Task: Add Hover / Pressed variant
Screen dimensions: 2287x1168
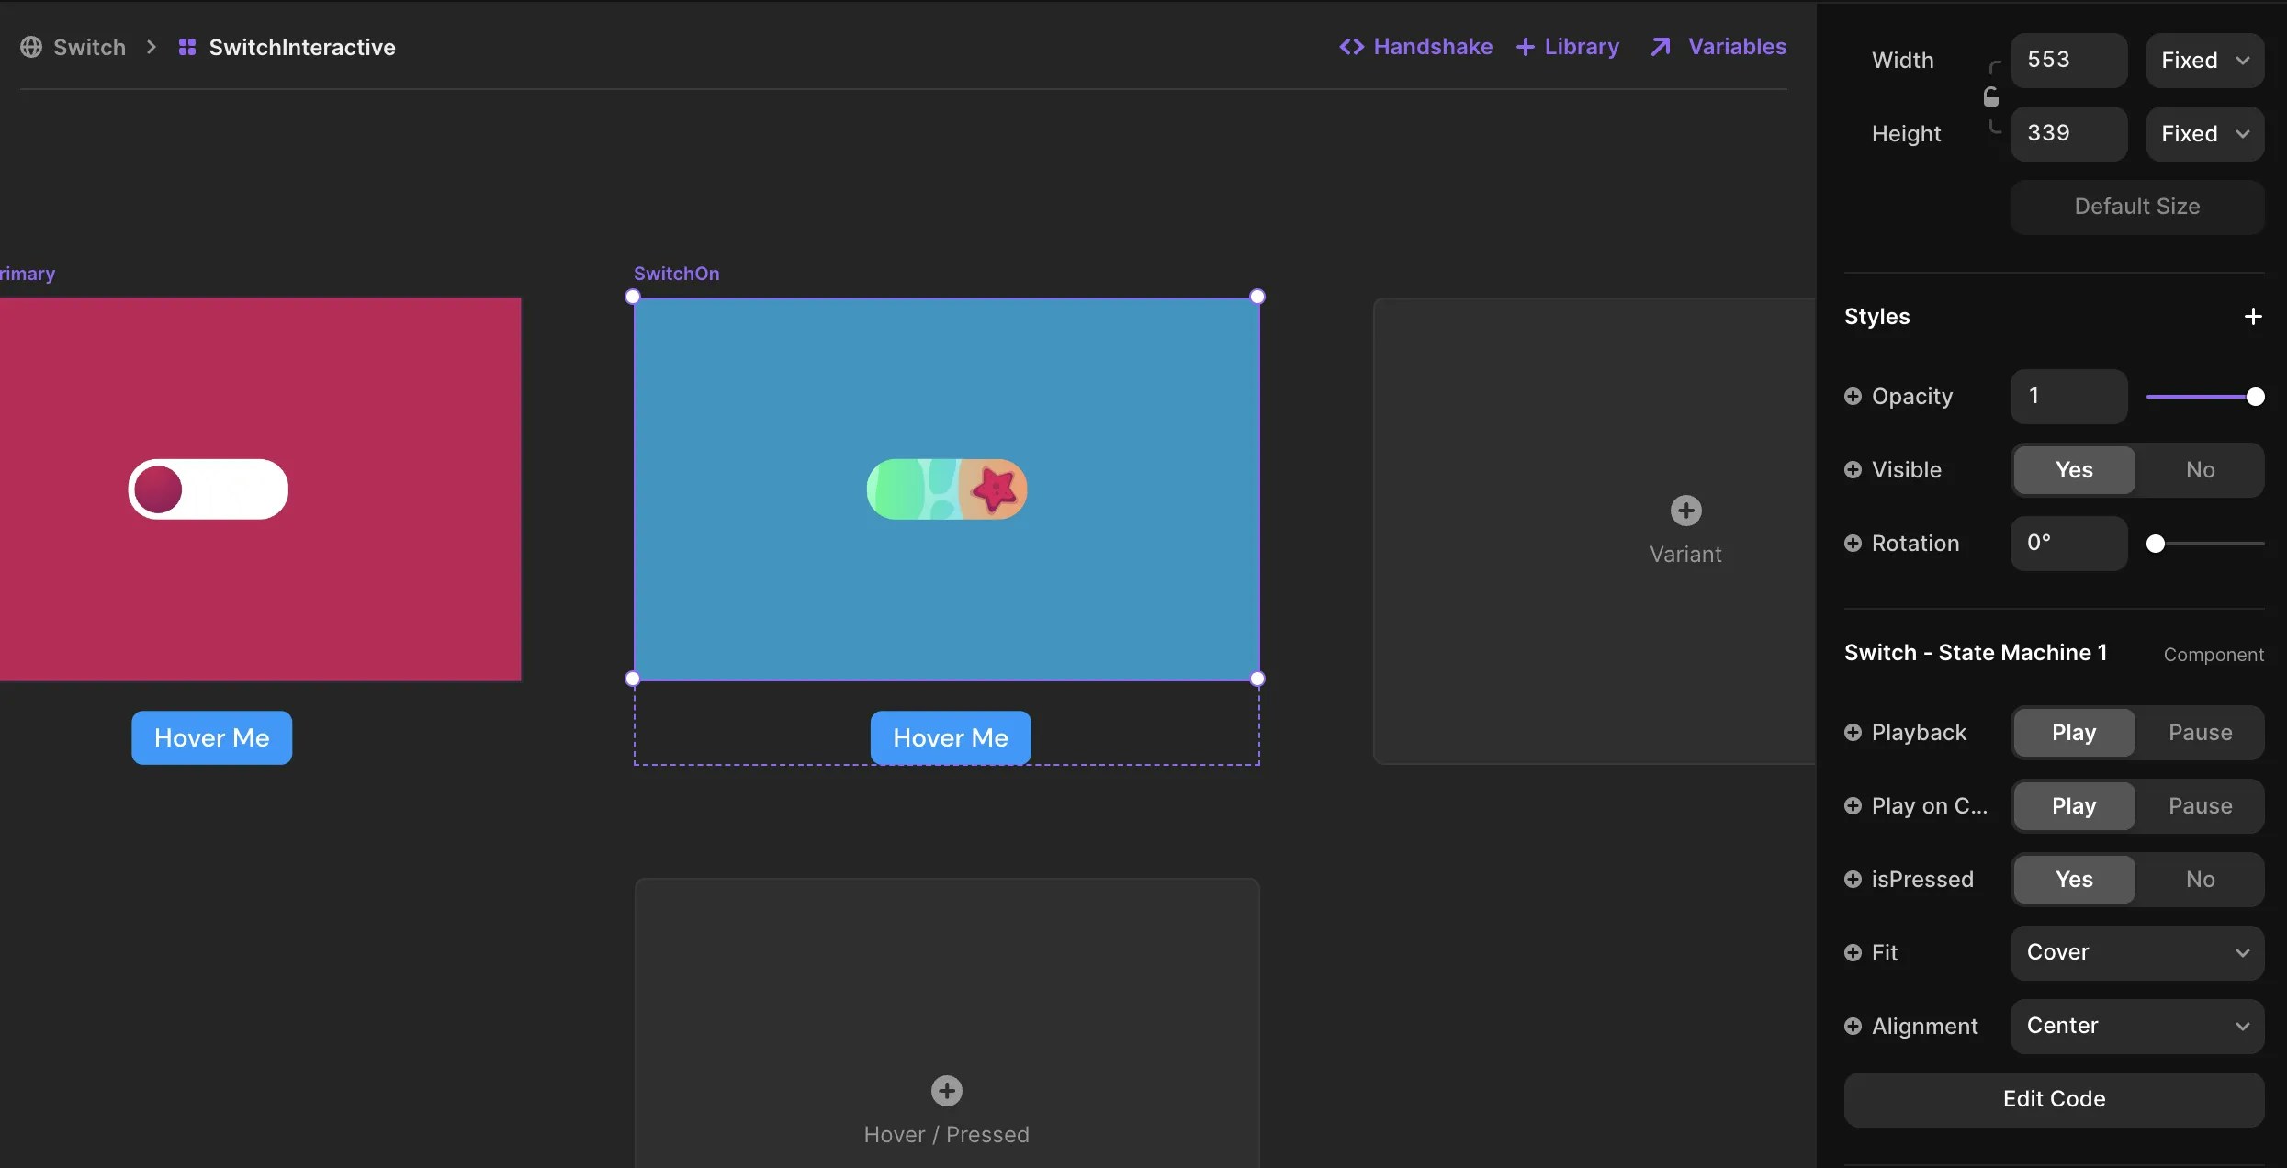Action: 946,1091
